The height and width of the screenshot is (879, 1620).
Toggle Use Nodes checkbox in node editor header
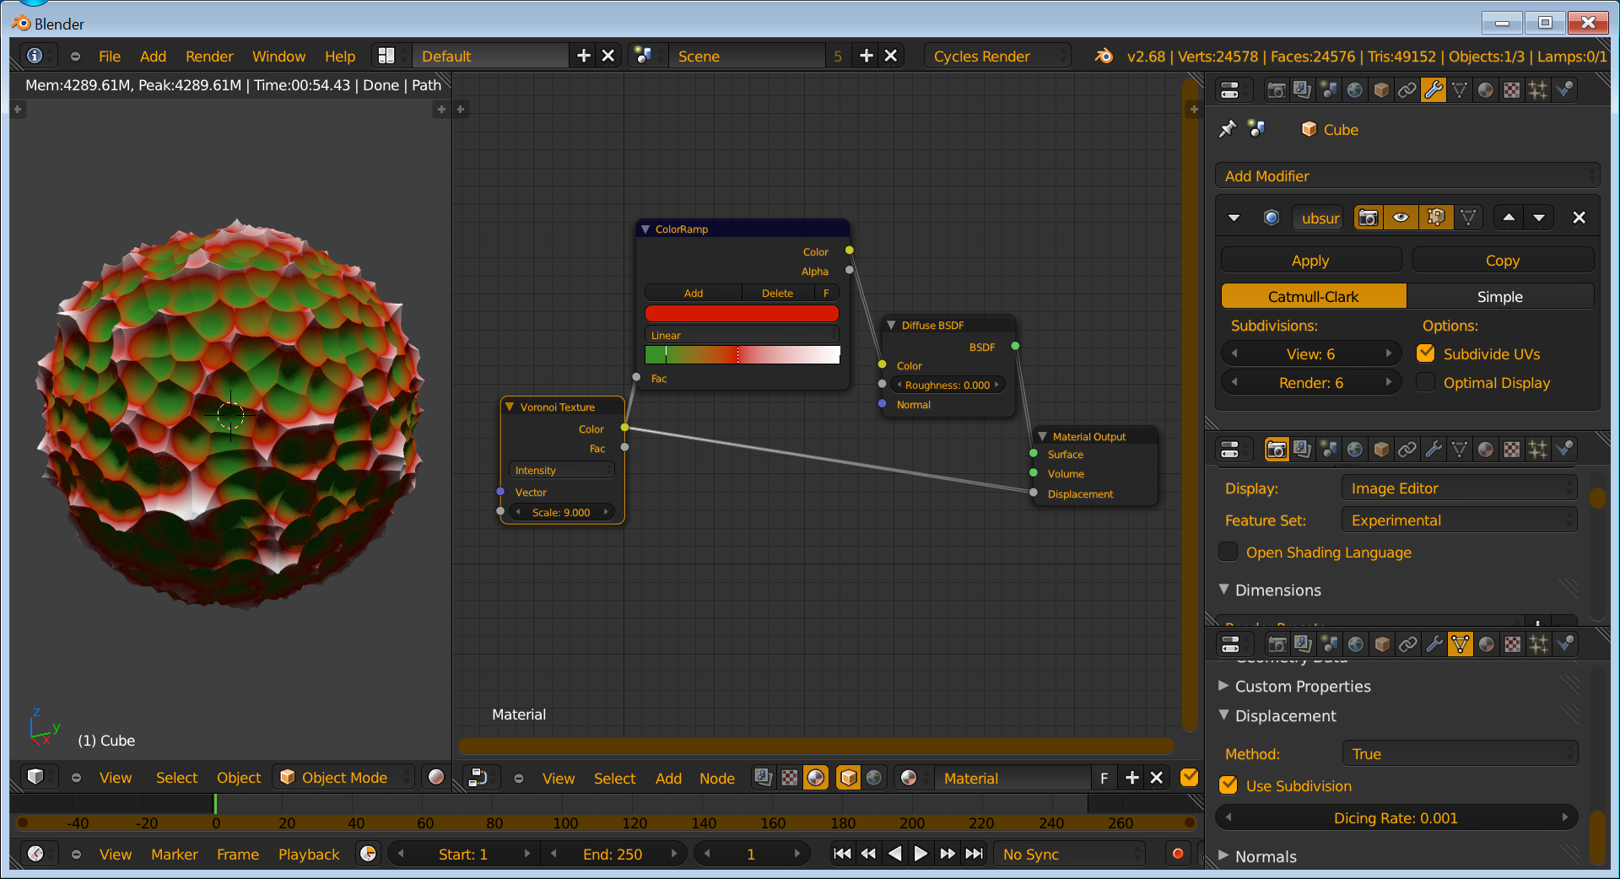(1190, 778)
